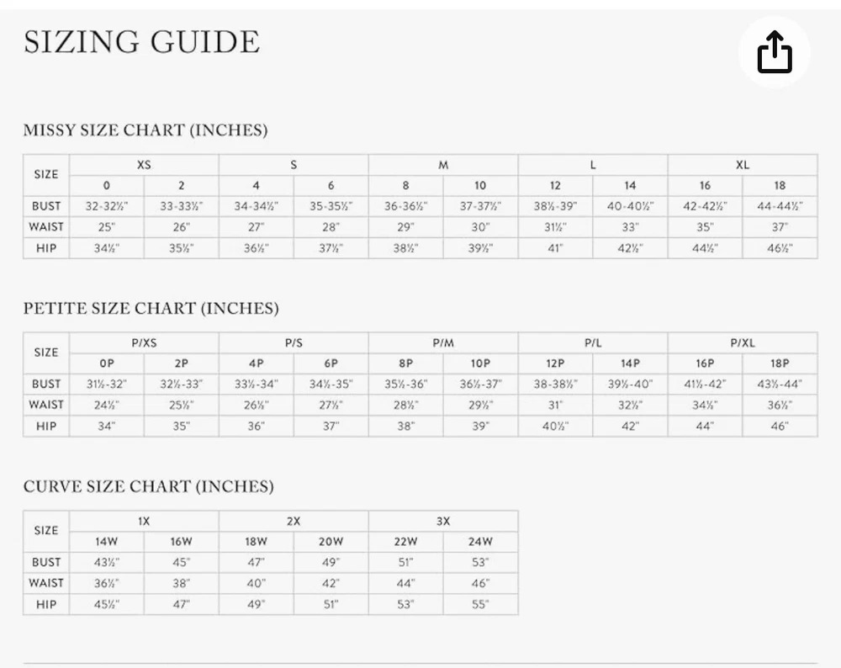Select the HIP row label in Missy chart
Image resolution: width=841 pixels, height=668 pixels.
tap(46, 248)
